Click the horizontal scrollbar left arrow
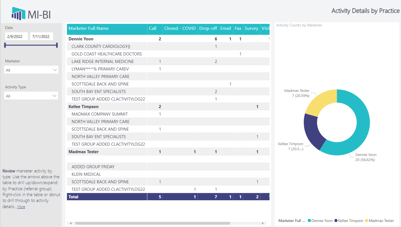This screenshot has height=227, width=401. tap(71, 223)
